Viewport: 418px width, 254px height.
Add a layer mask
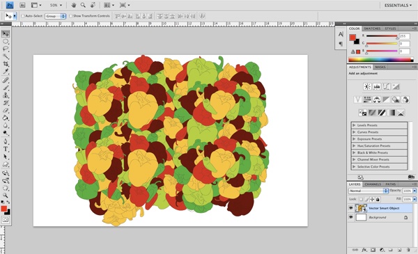(x=373, y=250)
